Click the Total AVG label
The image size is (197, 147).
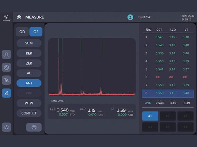[57, 101]
